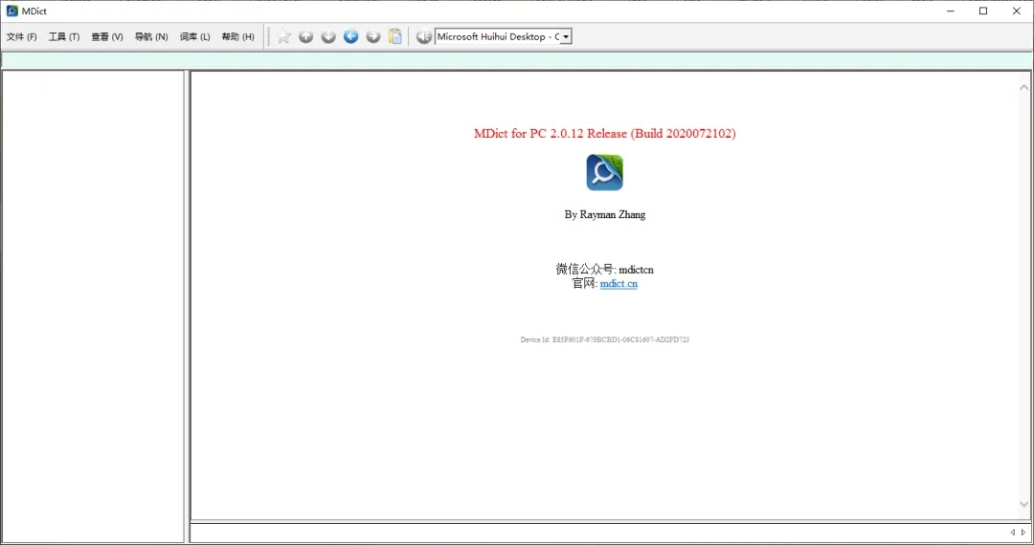Open the 帮助 (H) menu
The width and height of the screenshot is (1034, 545).
(x=237, y=37)
